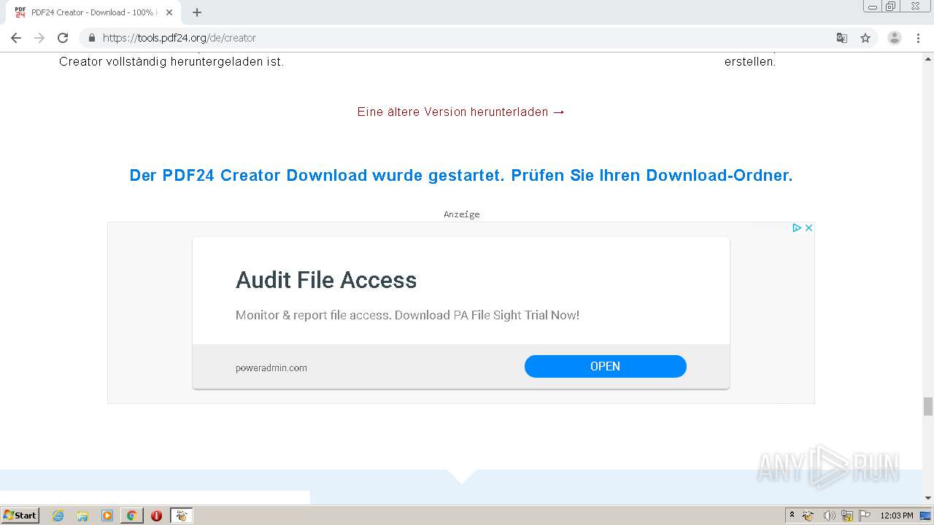Open the Windows Start menu
The height and width of the screenshot is (525, 934).
point(20,515)
